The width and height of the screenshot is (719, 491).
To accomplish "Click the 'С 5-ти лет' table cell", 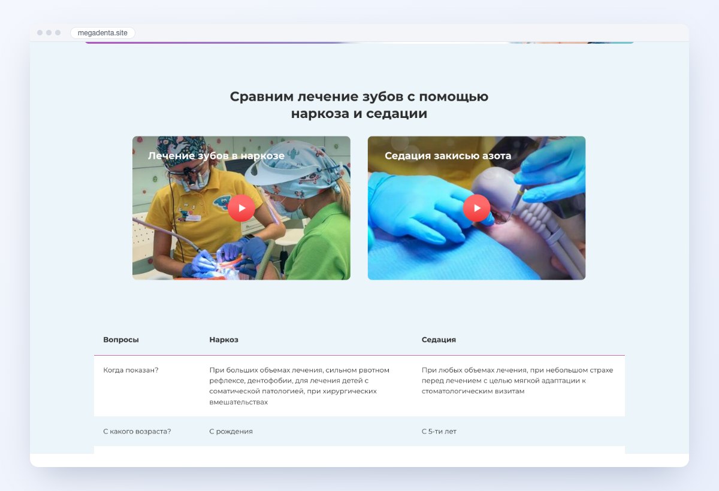I will tap(439, 431).
